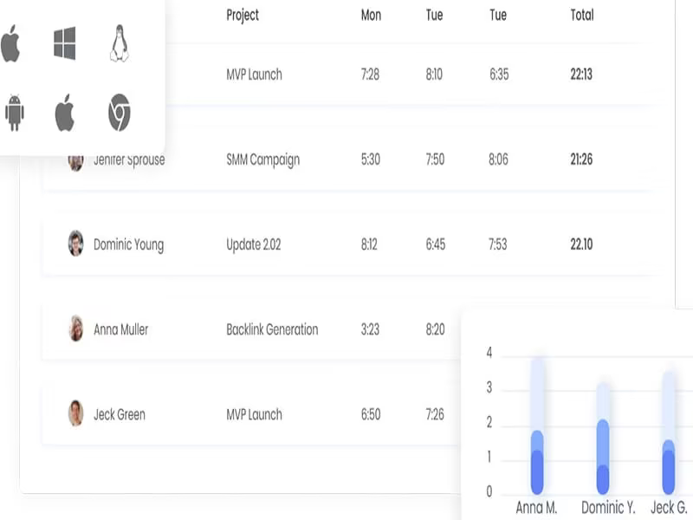Screen dimensions: 693x520
Task: Open Dominic Young's avatar photo
Action: 75,244
